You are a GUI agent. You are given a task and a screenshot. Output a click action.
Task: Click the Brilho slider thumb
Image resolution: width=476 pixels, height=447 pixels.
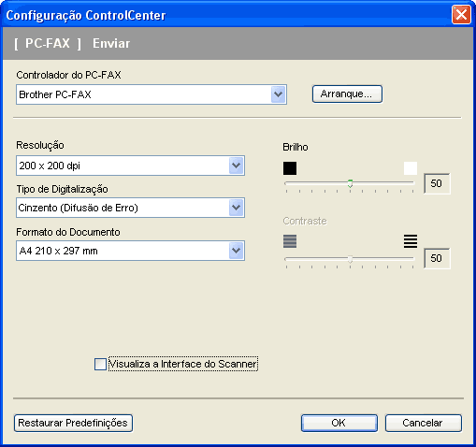click(350, 183)
